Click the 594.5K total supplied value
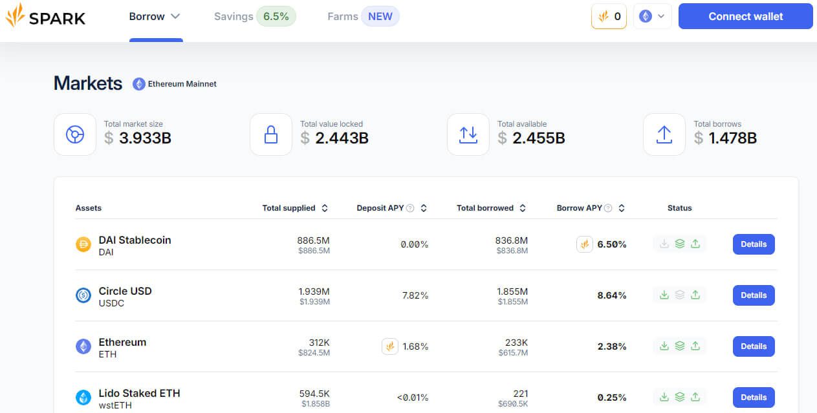This screenshot has width=817, height=413. coord(315,394)
